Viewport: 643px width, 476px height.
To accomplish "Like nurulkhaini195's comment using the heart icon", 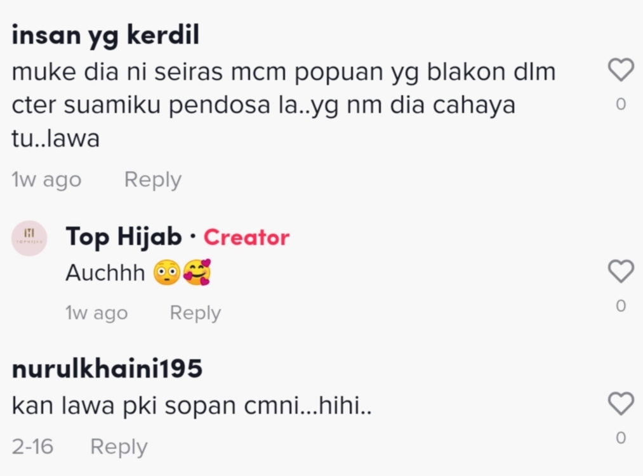I will point(621,404).
